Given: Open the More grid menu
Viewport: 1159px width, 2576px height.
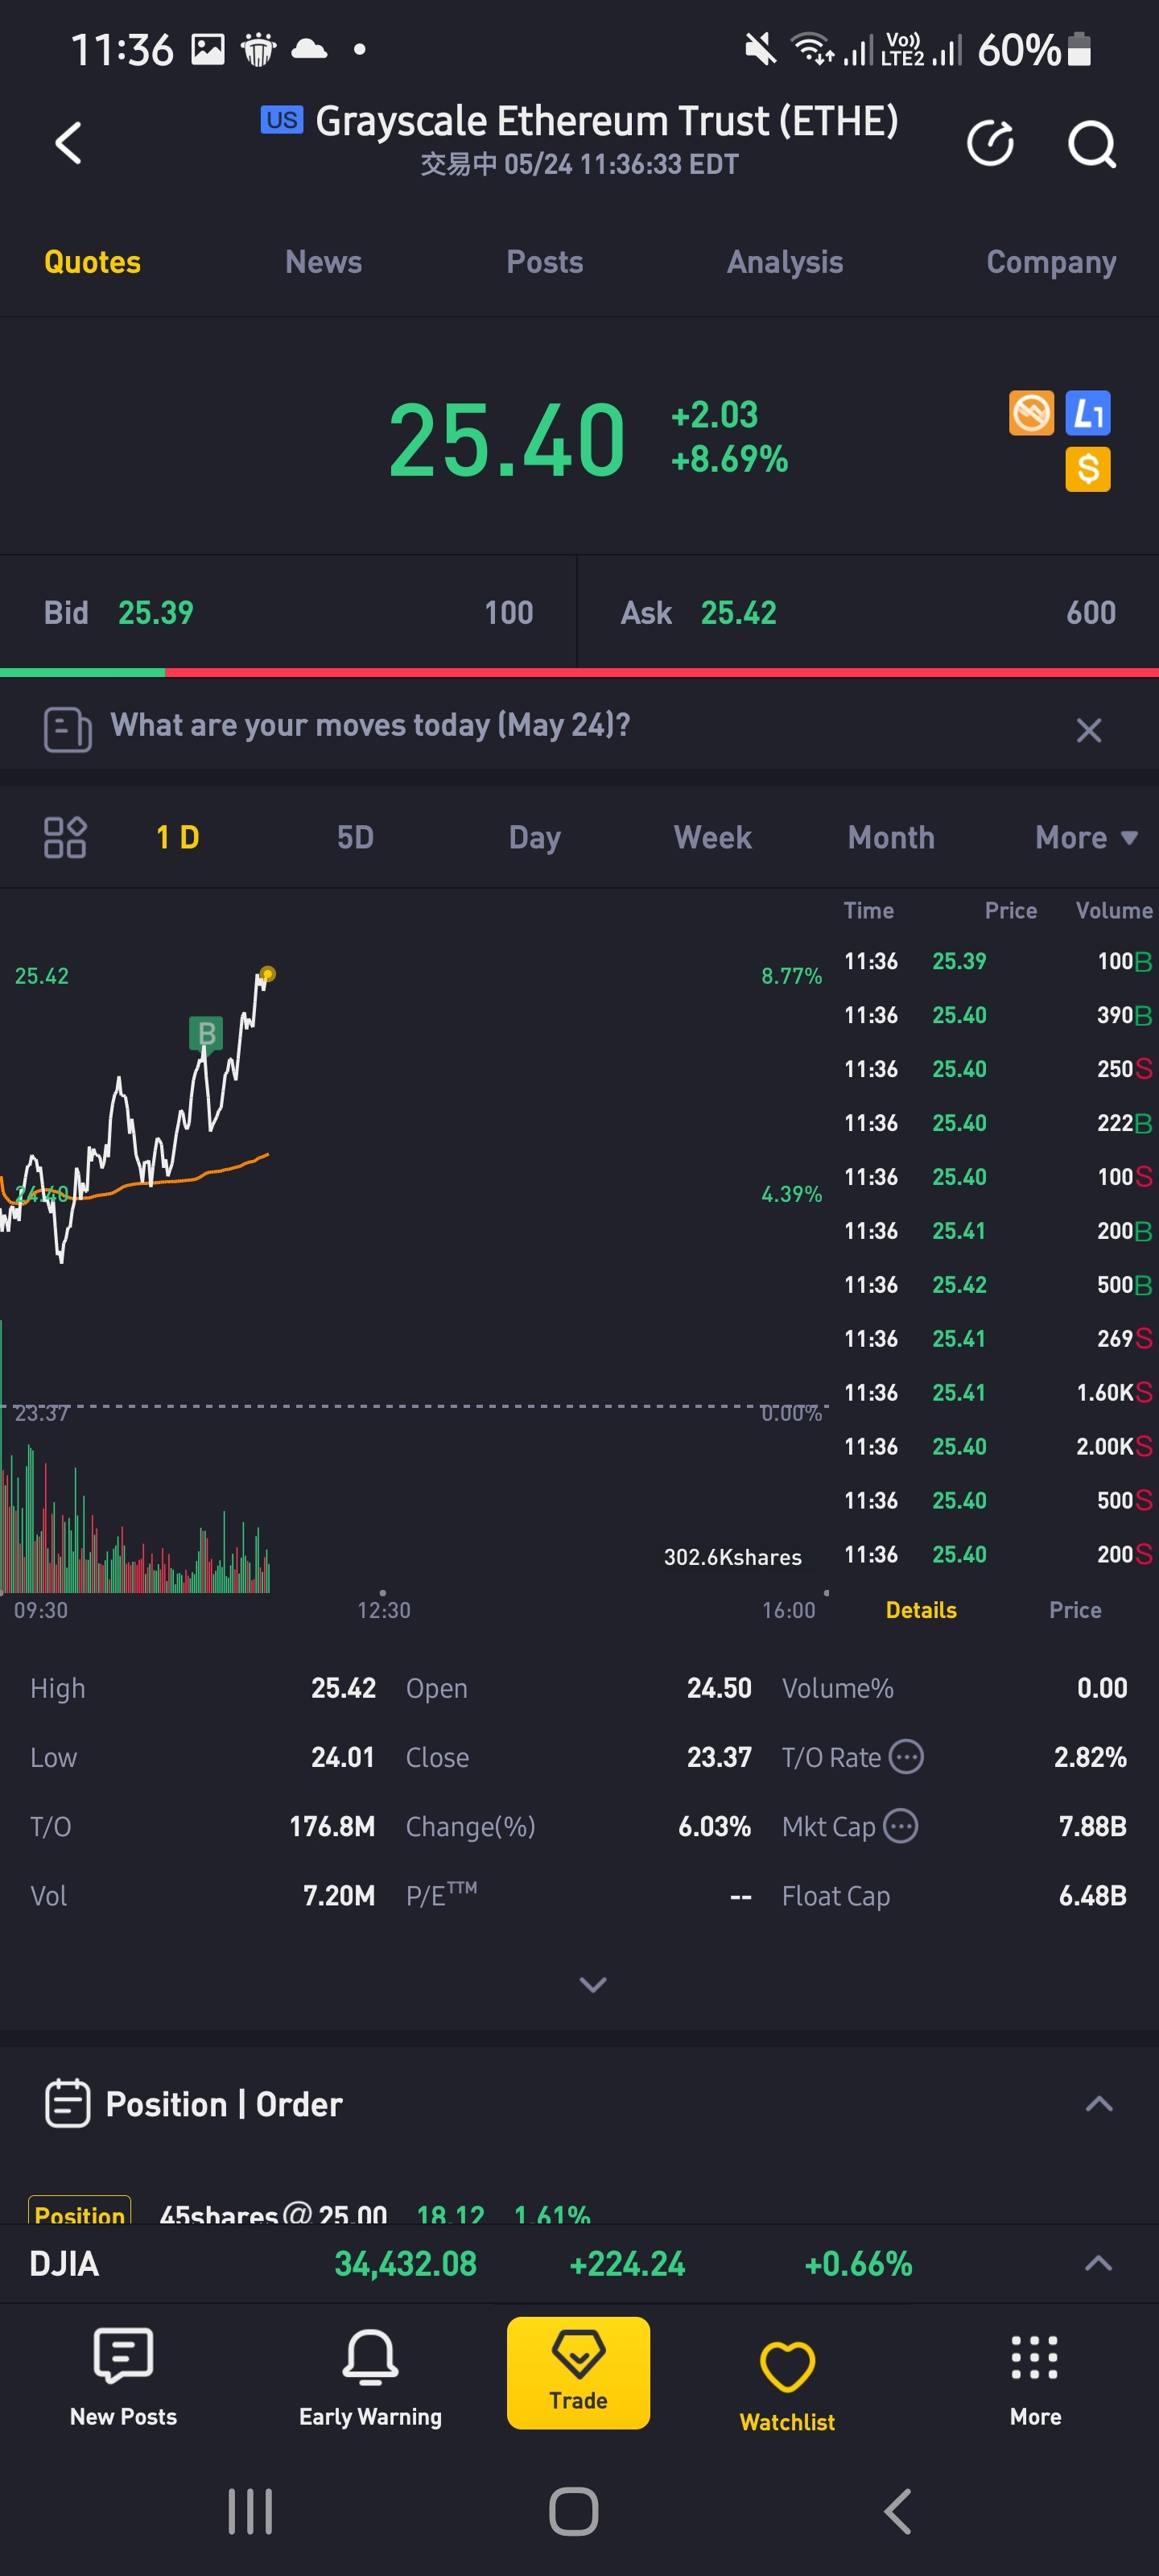Looking at the screenshot, I should coord(1035,2380).
